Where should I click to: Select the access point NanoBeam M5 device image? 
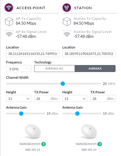[33, 132]
